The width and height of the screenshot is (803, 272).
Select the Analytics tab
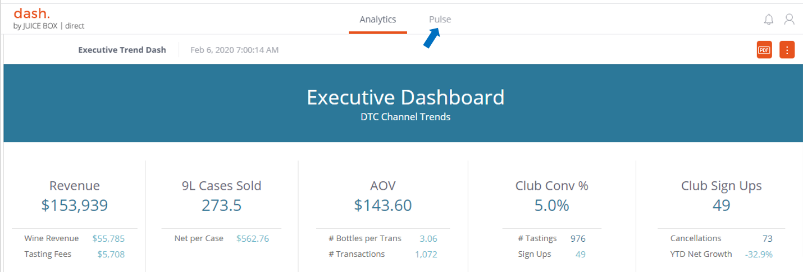[377, 20]
